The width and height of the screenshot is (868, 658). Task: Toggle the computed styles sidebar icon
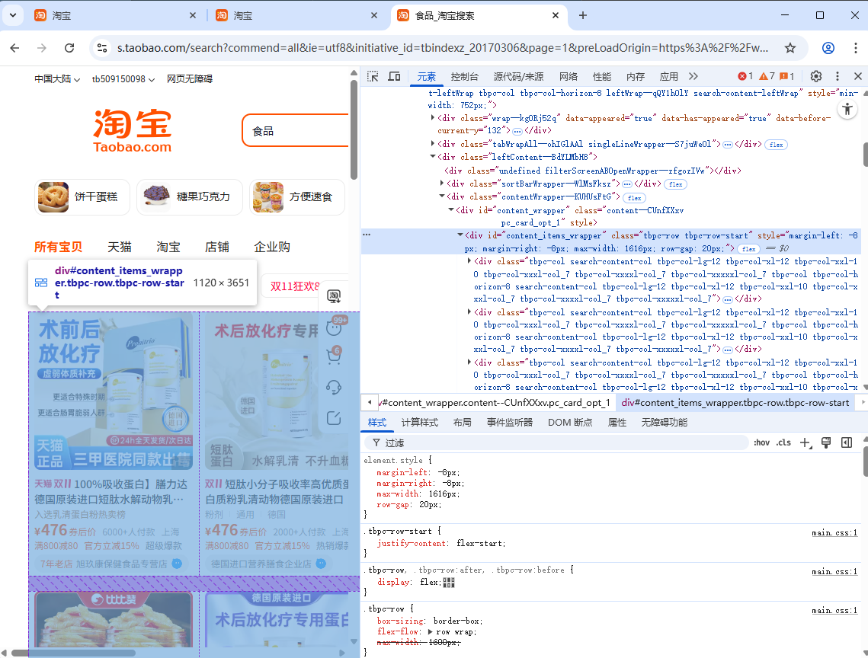(x=847, y=442)
